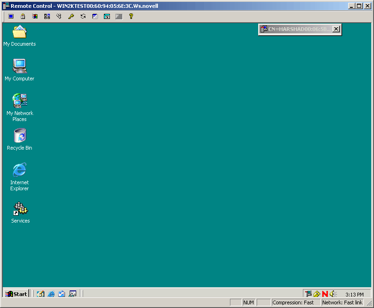The height and width of the screenshot is (308, 374).
Task: Click the gray F toolbar icon
Action: point(119,16)
